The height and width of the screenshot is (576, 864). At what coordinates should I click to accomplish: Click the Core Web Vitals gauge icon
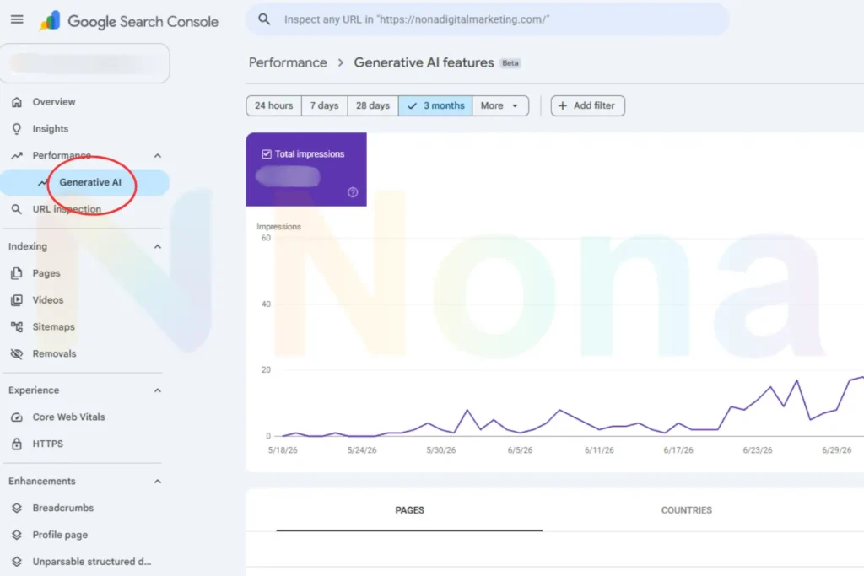[17, 417]
